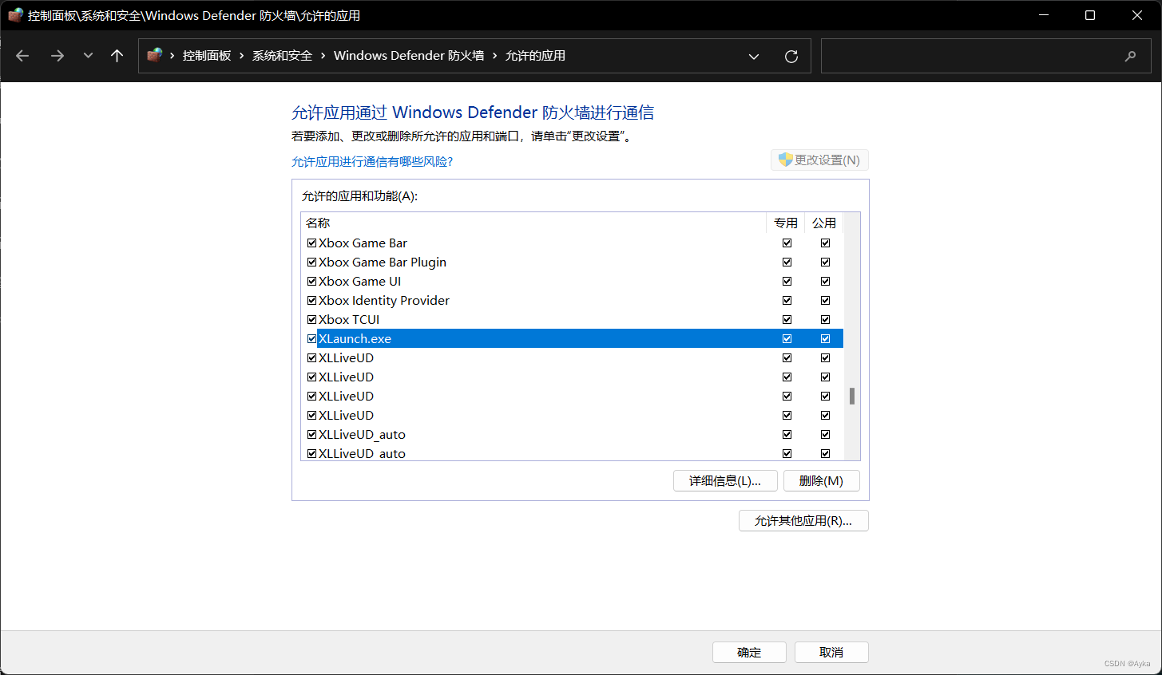Minimize the firewall window
The image size is (1162, 675).
pyautogui.click(x=1044, y=15)
